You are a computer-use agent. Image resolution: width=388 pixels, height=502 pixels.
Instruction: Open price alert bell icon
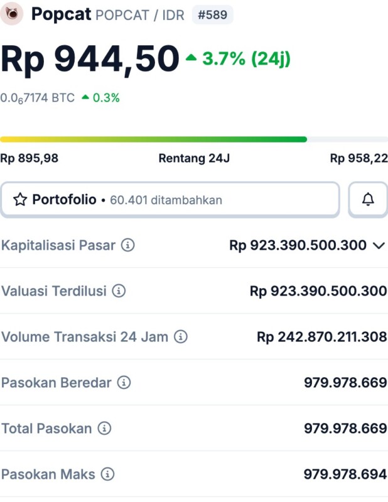[368, 200]
